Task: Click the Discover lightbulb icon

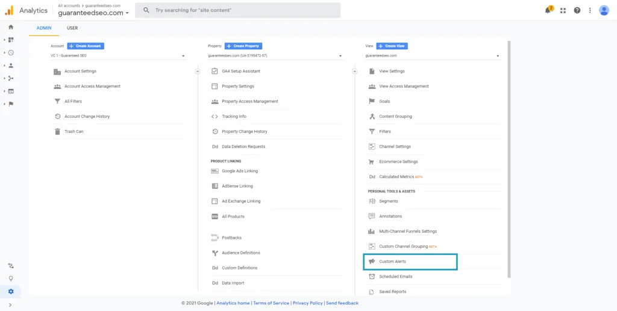Action: 11,279
